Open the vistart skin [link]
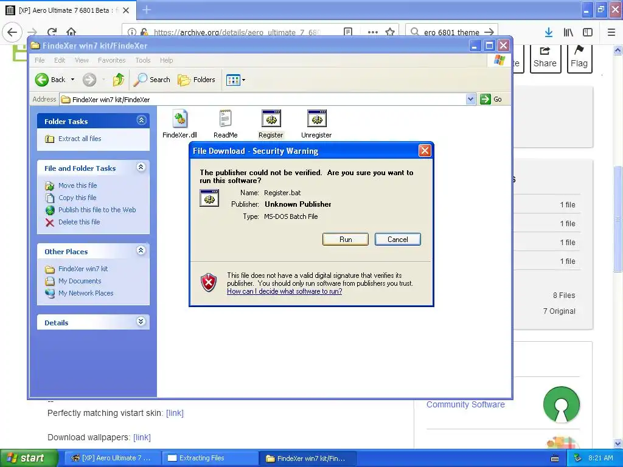Viewport: 623px width, 467px height. coord(175,413)
